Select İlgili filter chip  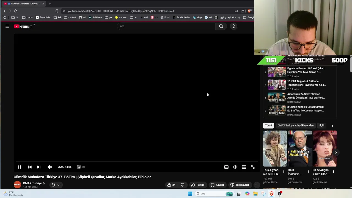321,125
